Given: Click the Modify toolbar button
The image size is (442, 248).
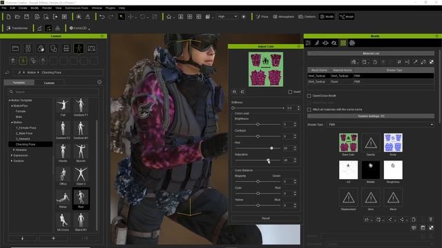Looking at the screenshot, I should 327,17.
